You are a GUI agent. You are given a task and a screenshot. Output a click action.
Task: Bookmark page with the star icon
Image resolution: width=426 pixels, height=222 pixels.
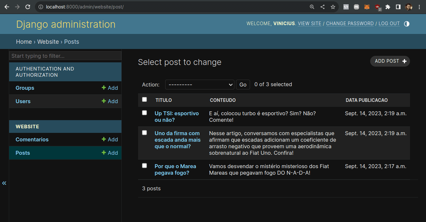tap(333, 7)
